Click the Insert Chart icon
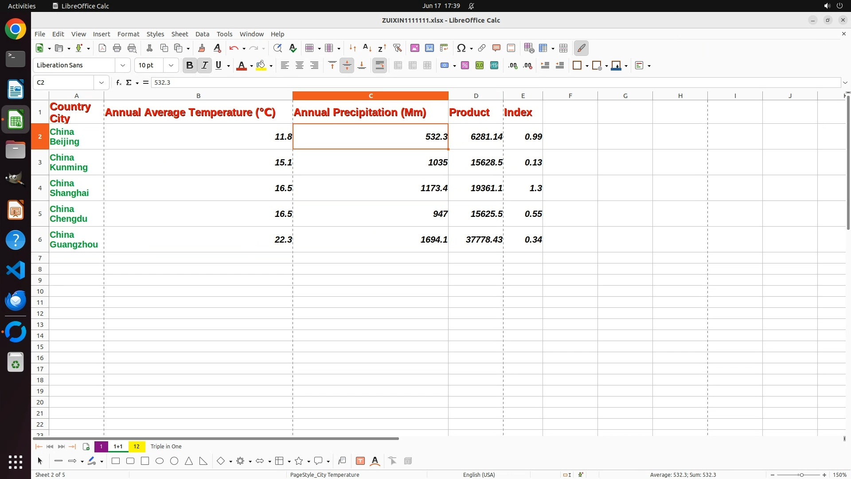 pyautogui.click(x=429, y=48)
